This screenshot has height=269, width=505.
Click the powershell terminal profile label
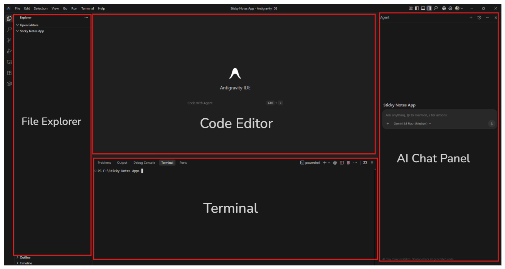pyautogui.click(x=310, y=163)
